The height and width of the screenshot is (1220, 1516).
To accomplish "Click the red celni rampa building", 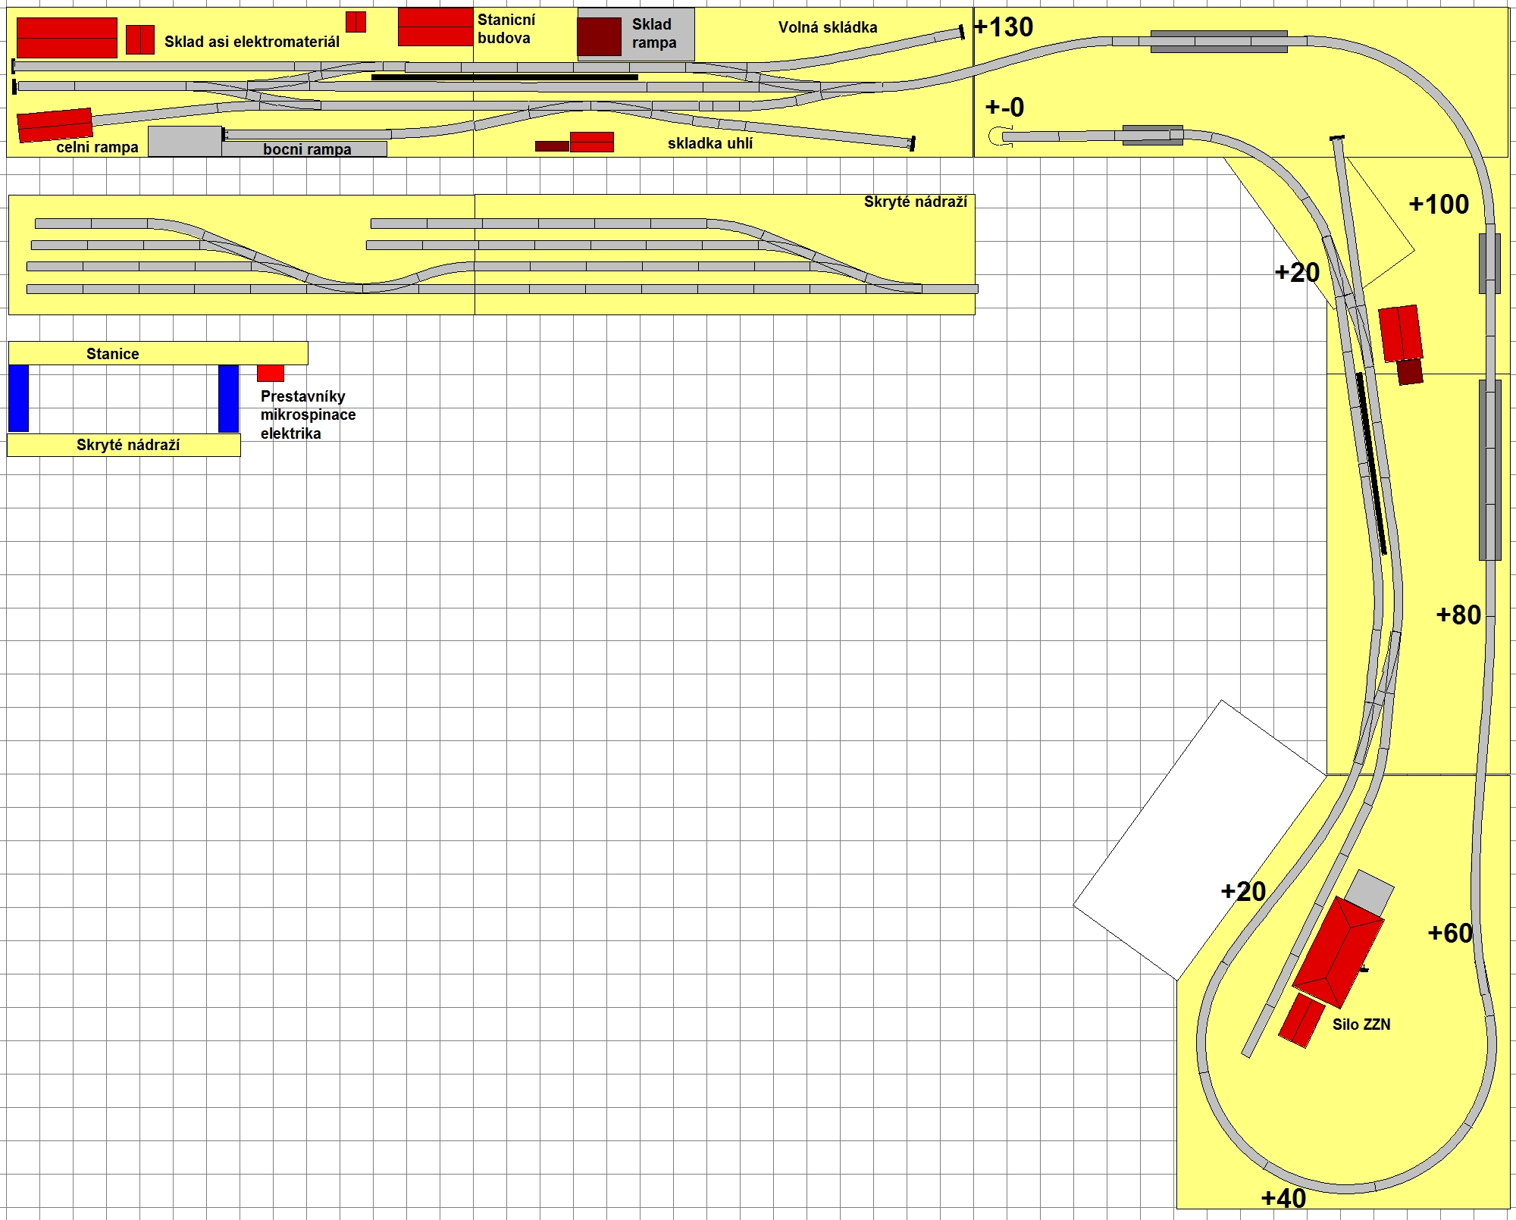I will [x=55, y=125].
